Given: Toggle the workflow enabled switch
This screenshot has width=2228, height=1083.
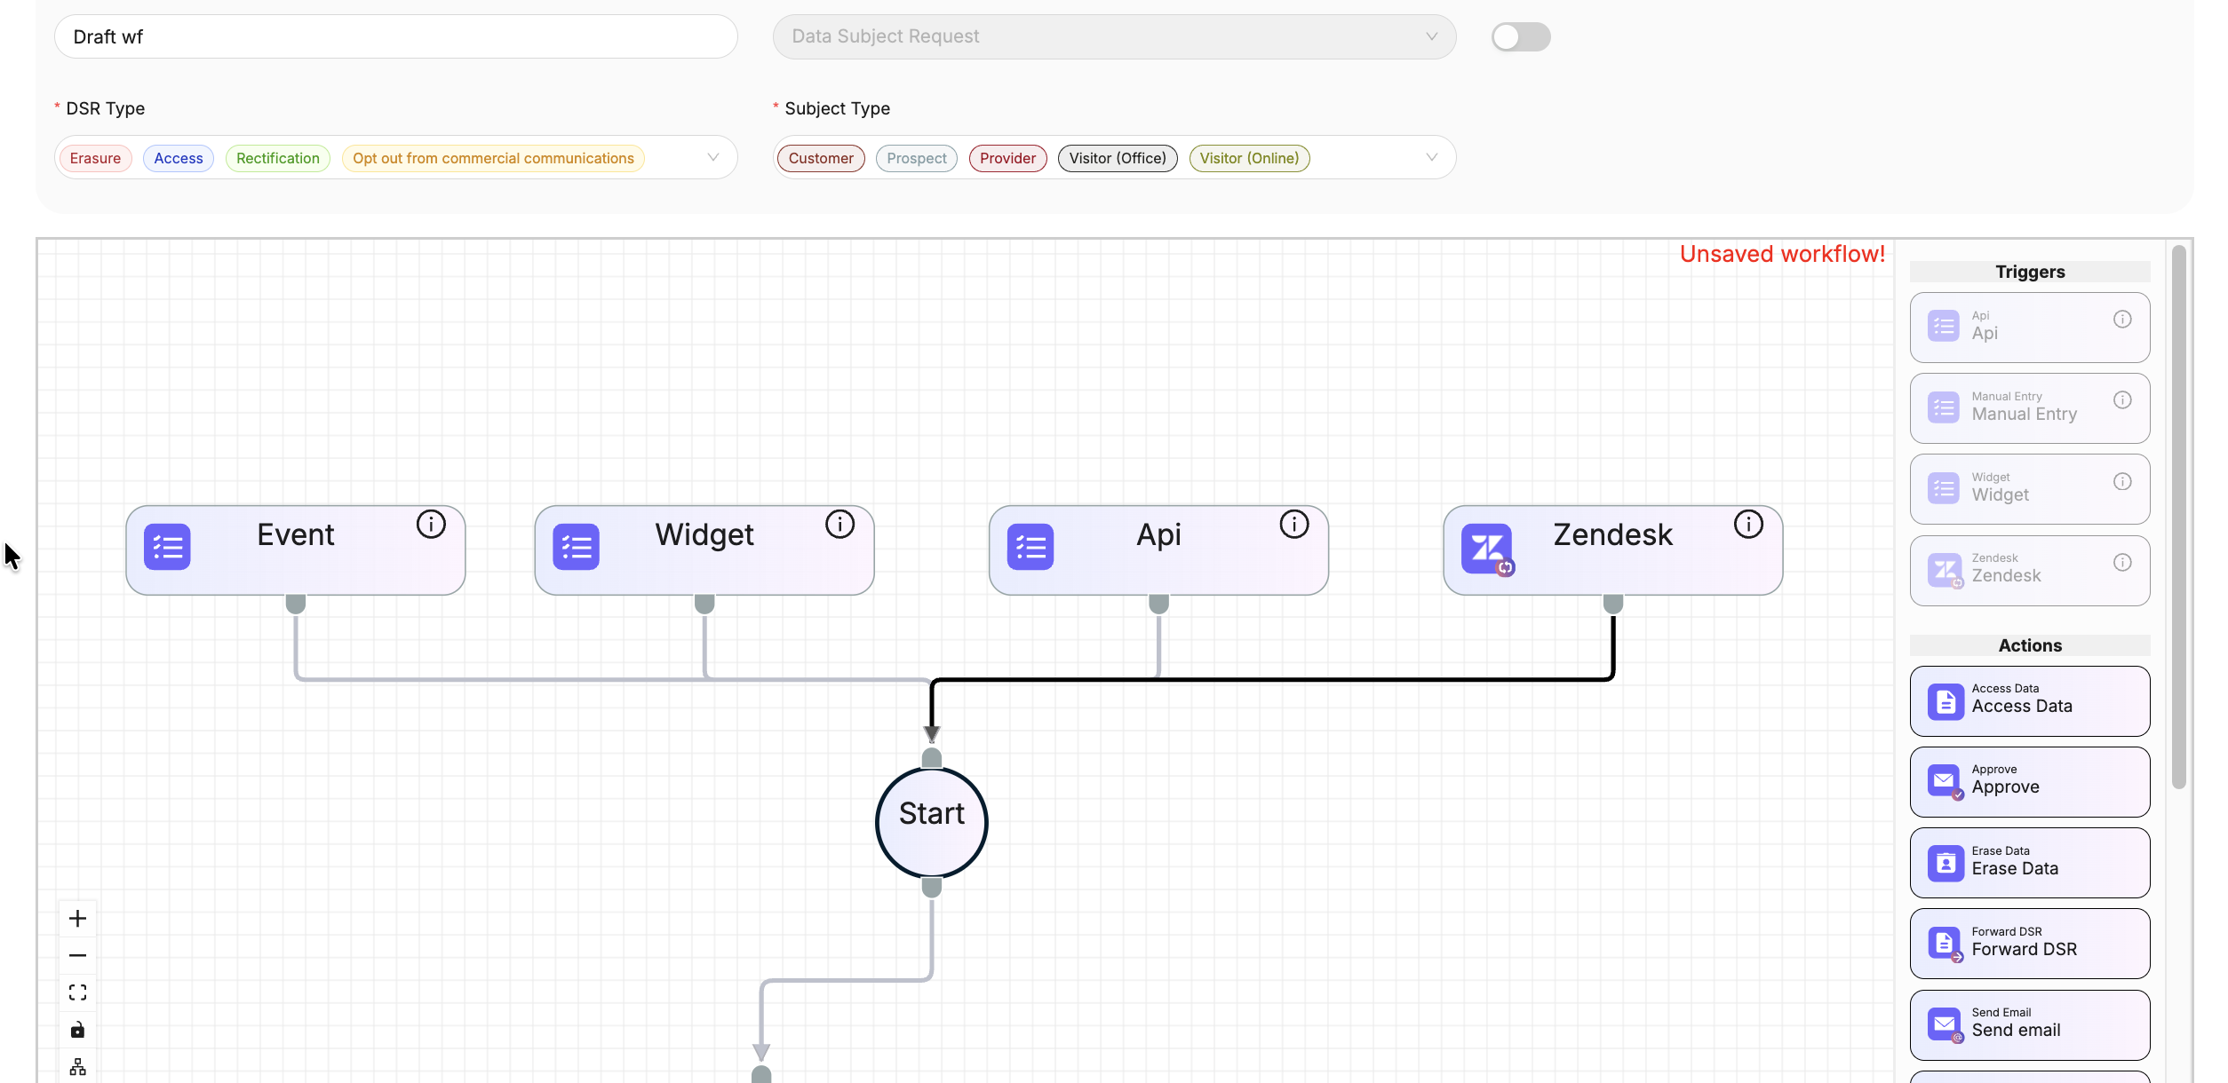Looking at the screenshot, I should tap(1521, 37).
